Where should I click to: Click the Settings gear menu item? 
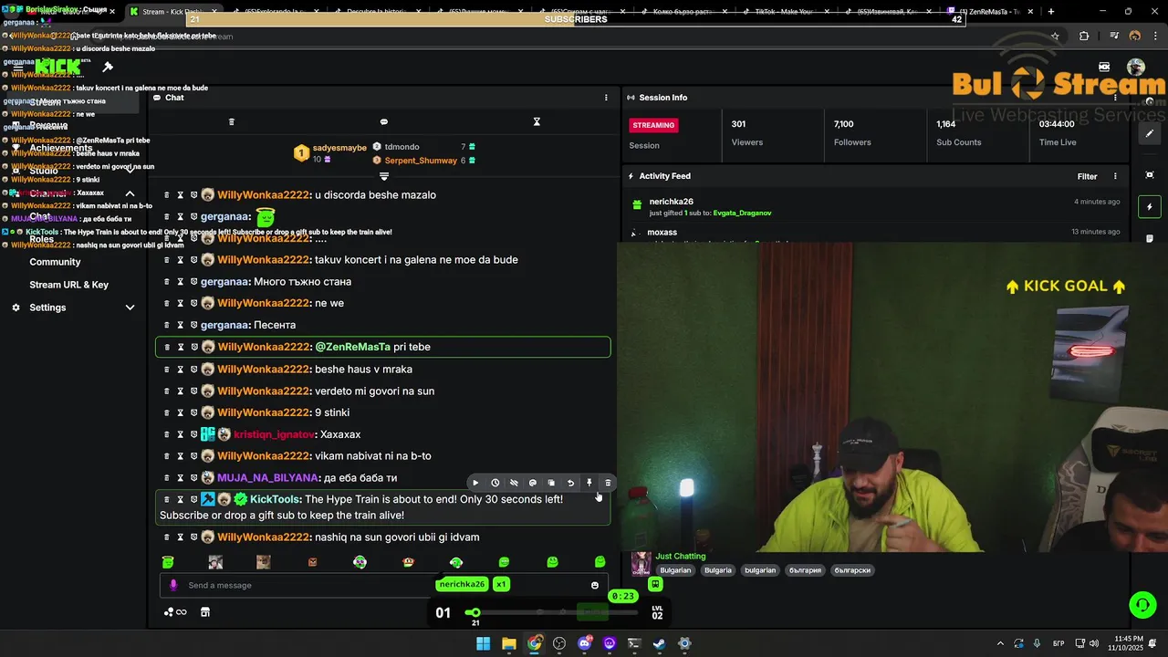(47, 308)
